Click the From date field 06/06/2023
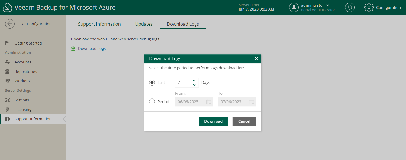 click(x=194, y=102)
